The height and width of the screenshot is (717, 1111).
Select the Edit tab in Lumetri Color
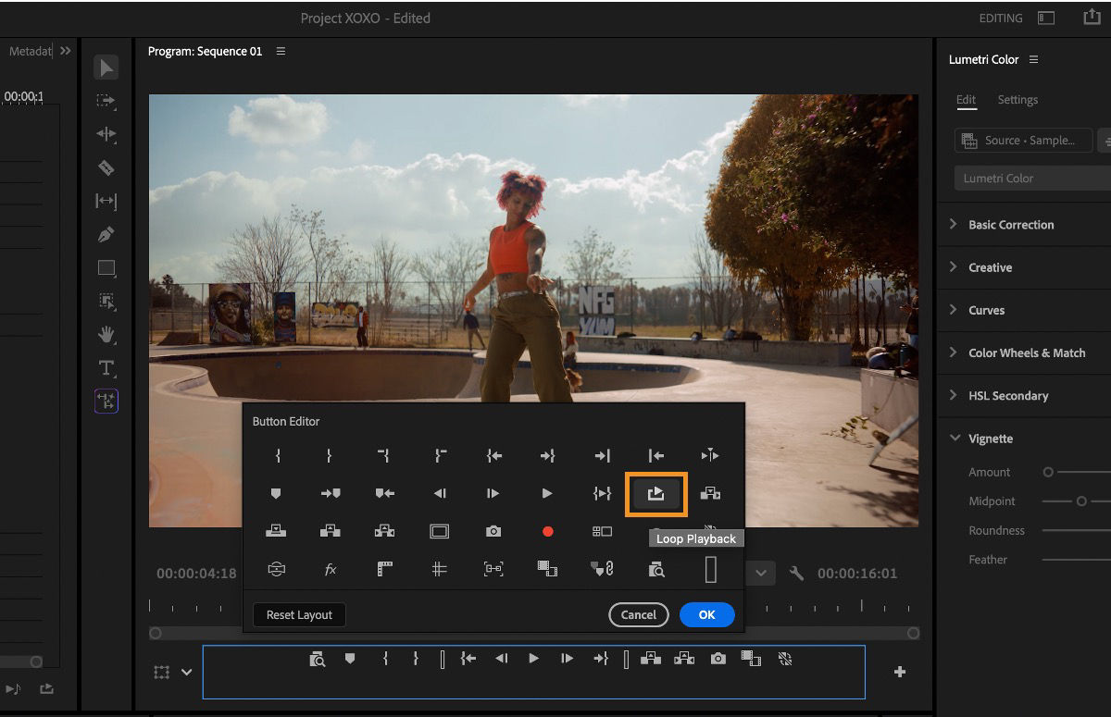[x=966, y=99]
